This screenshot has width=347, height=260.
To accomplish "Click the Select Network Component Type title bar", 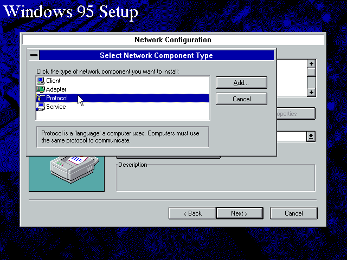I will [x=156, y=55].
